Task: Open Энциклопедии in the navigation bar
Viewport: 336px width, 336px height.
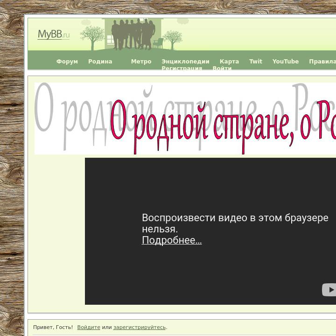Action: tap(186, 62)
